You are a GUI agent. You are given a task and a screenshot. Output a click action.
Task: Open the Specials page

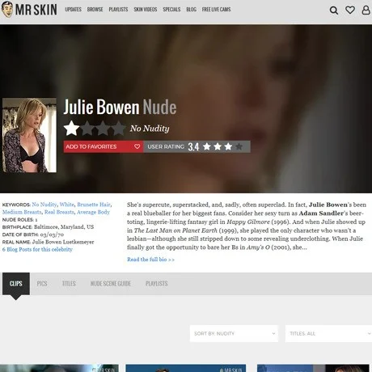click(171, 10)
